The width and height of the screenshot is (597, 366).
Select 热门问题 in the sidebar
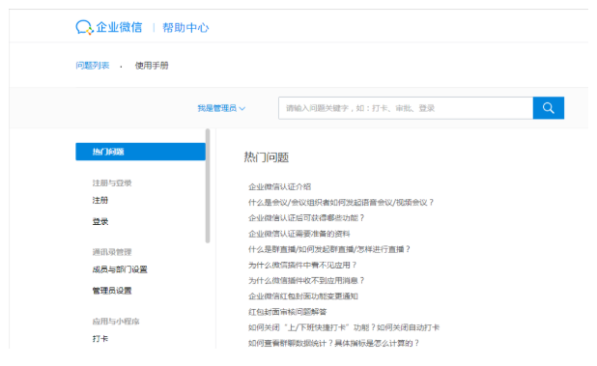(140, 152)
